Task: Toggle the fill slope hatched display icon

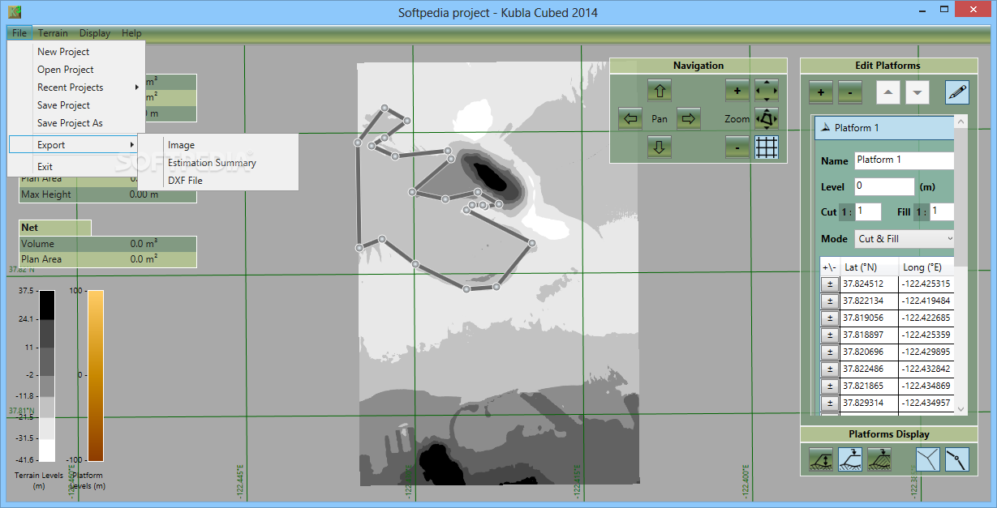Action: pyautogui.click(x=879, y=460)
